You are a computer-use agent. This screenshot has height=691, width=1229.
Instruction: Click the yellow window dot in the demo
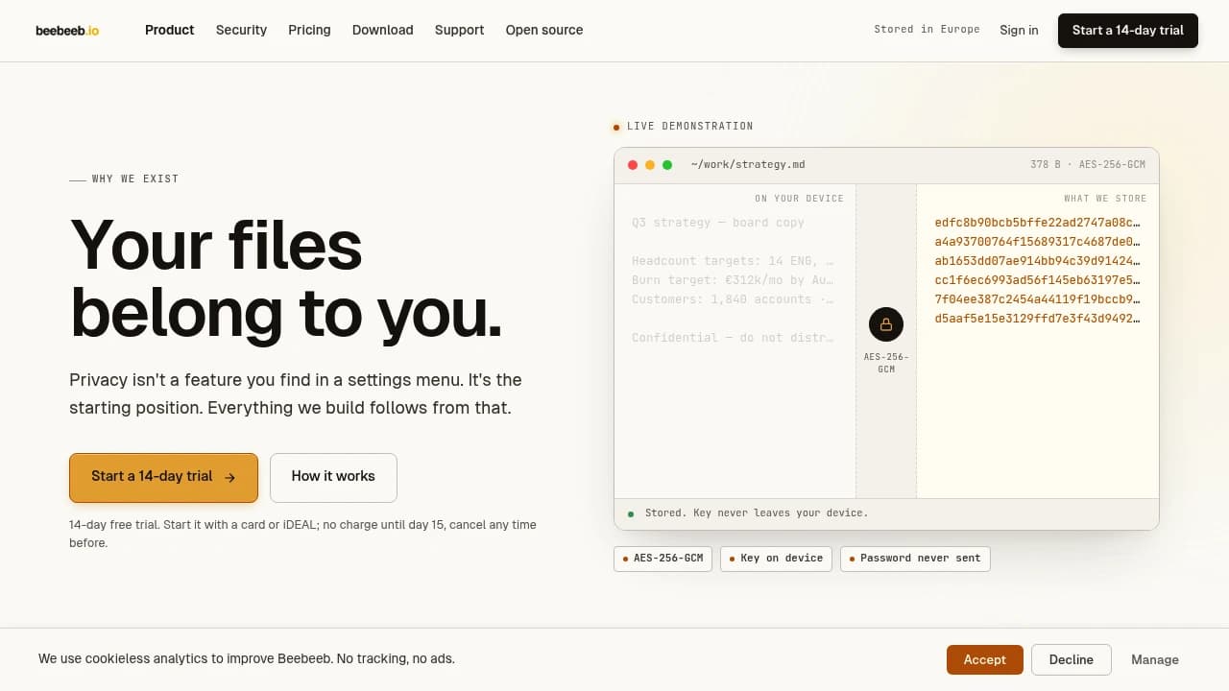pyautogui.click(x=650, y=165)
